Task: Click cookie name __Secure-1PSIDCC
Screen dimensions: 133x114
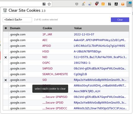Action: click(x=55, y=108)
